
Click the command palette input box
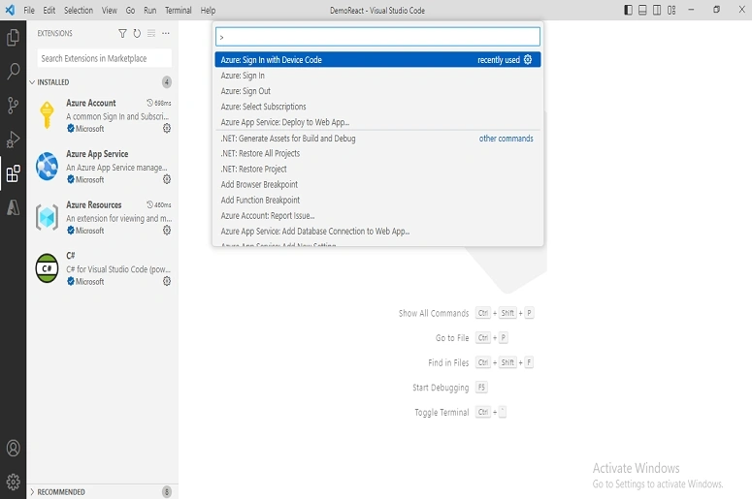click(x=377, y=37)
